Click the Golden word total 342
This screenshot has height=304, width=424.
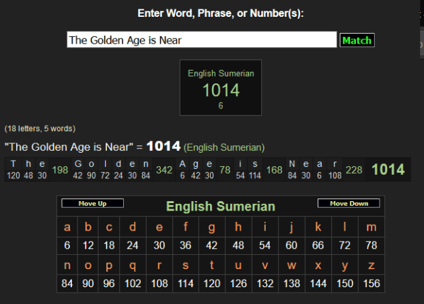click(x=164, y=170)
